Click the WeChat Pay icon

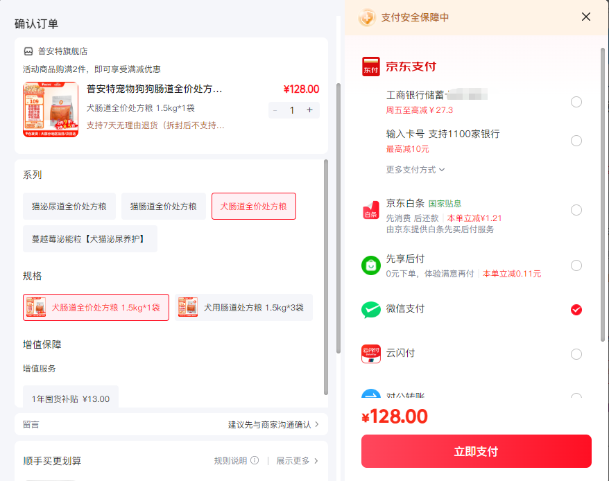pyautogui.click(x=371, y=310)
